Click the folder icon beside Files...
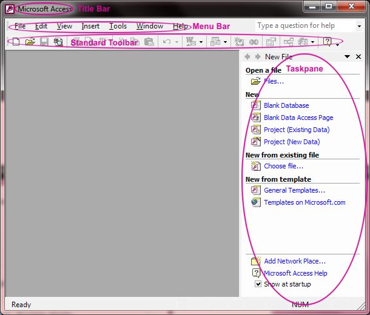Image resolution: width=370 pixels, height=315 pixels. 256,81
